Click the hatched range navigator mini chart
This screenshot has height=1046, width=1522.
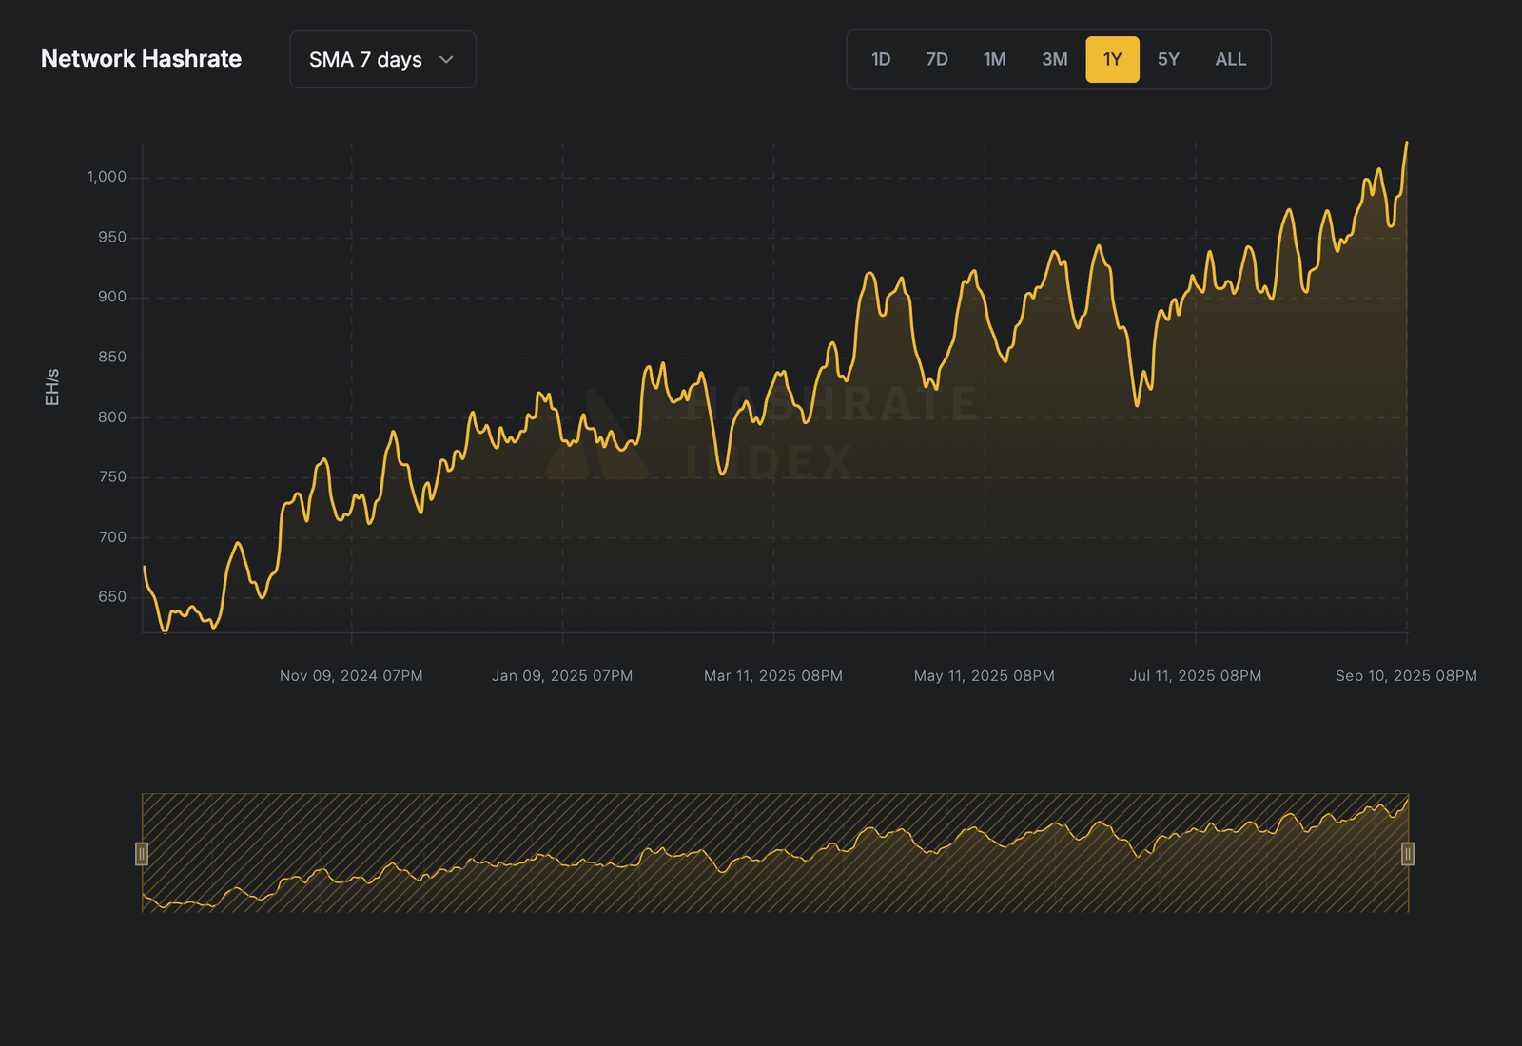pos(775,853)
